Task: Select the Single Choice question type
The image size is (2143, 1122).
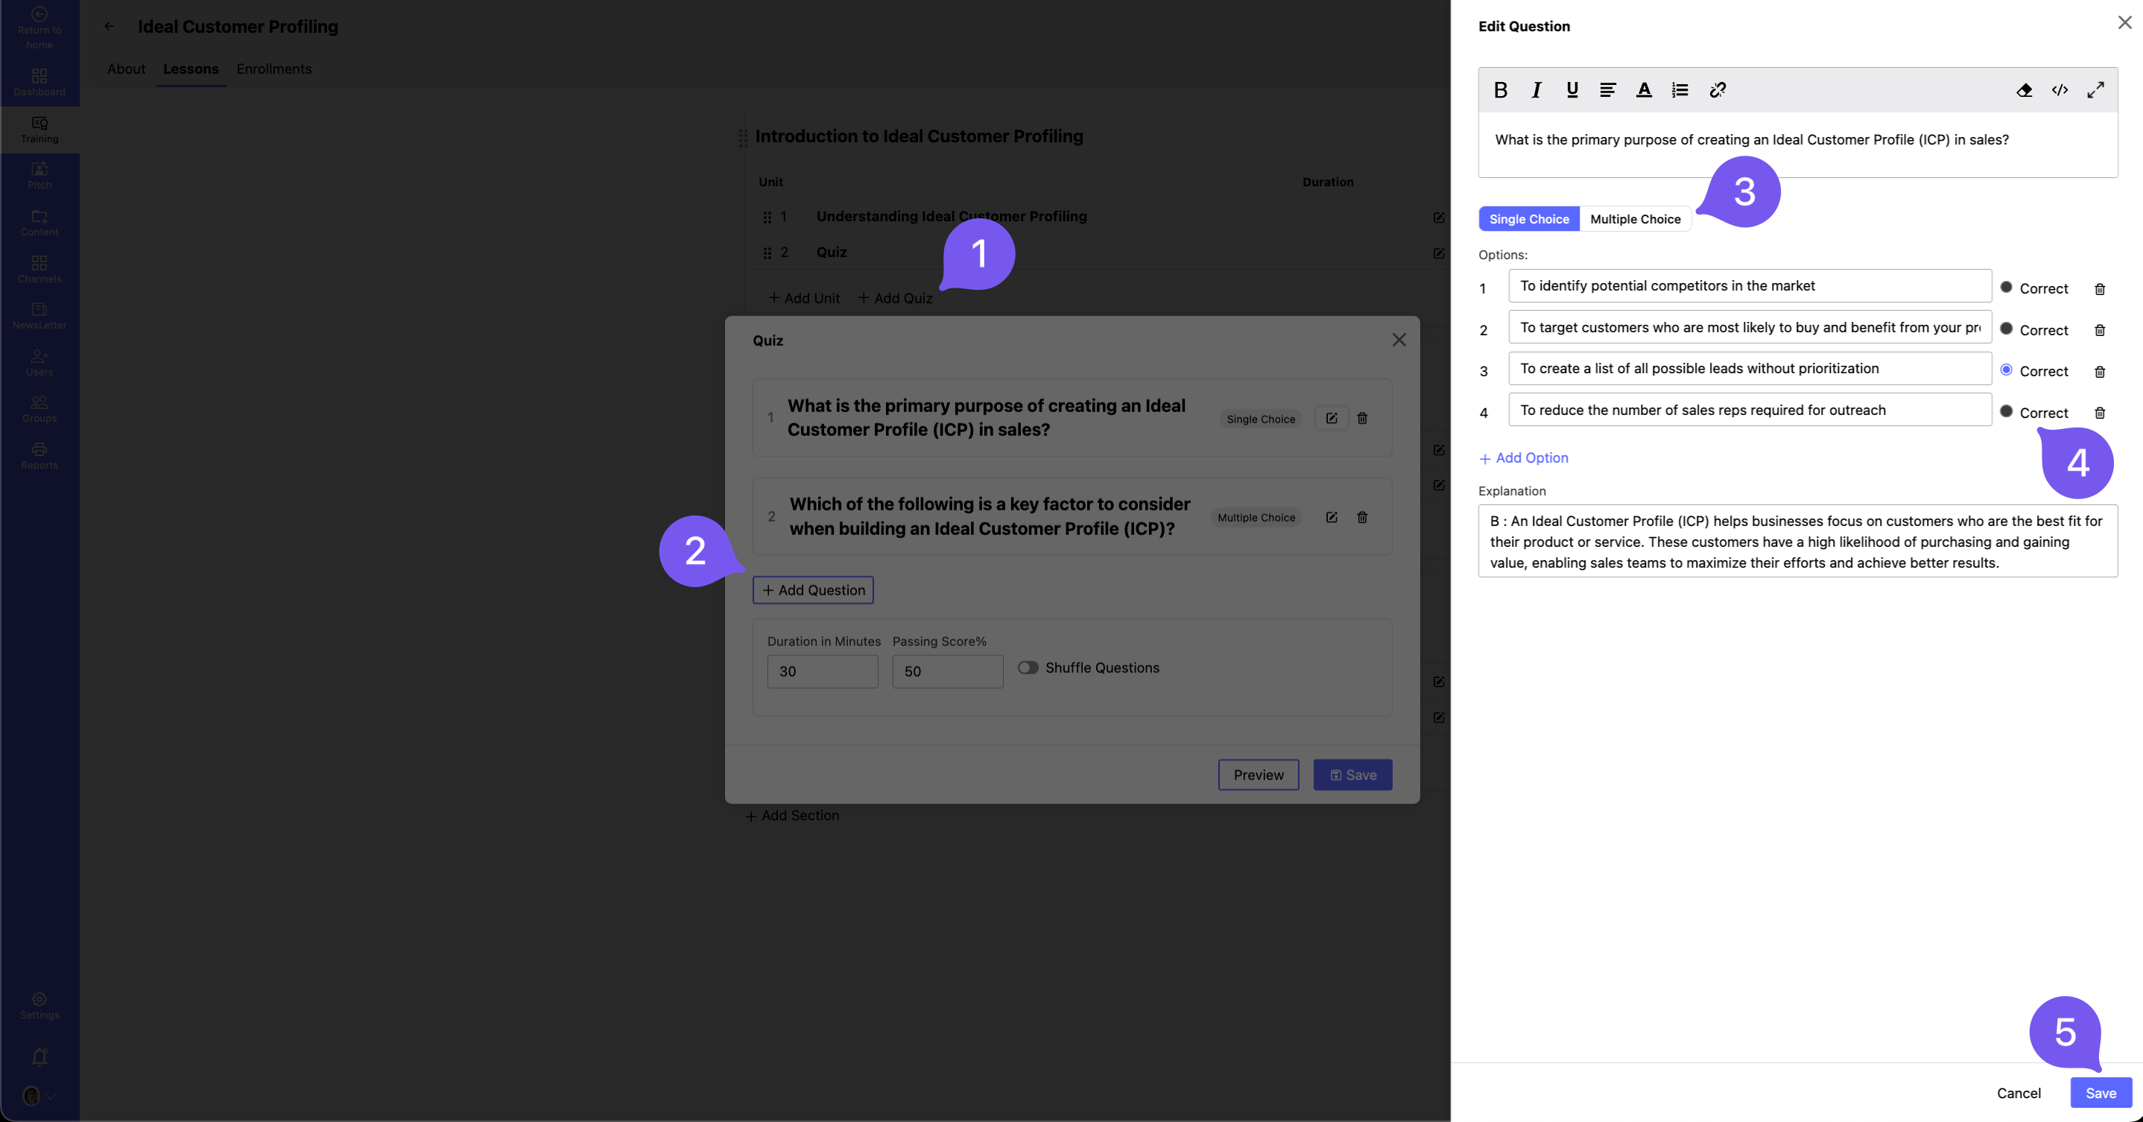Action: (x=1529, y=219)
